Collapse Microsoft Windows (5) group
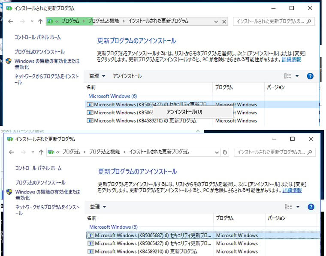The image size is (326, 256). pos(114,227)
